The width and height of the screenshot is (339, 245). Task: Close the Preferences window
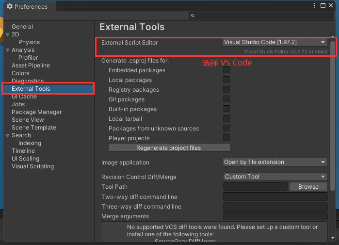tap(331, 5)
